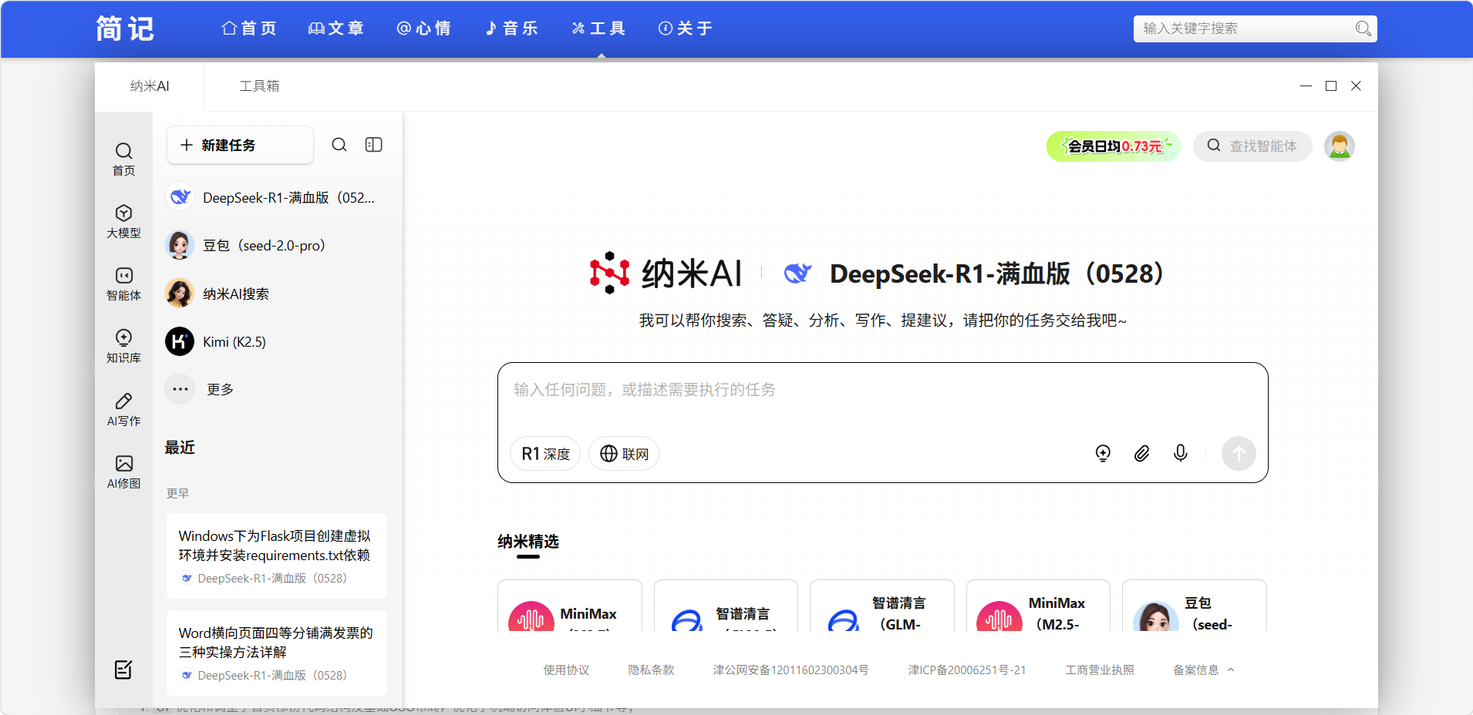The width and height of the screenshot is (1473, 715).
Task: Toggle R1 深度 thinking mode
Action: click(x=545, y=454)
